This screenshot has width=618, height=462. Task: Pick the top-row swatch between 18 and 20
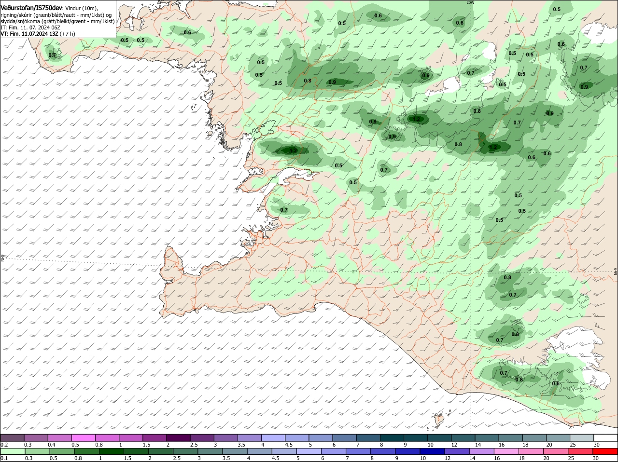[534, 437]
